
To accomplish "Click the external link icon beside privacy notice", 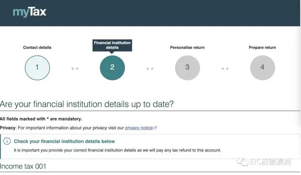I will click(x=155, y=128).
